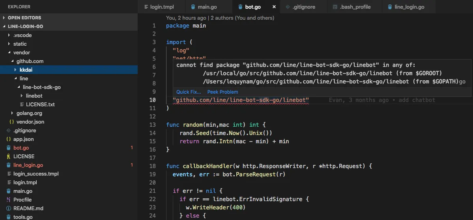473x220 pixels.
Task: Select the bot.go tab
Action: pos(256,7)
